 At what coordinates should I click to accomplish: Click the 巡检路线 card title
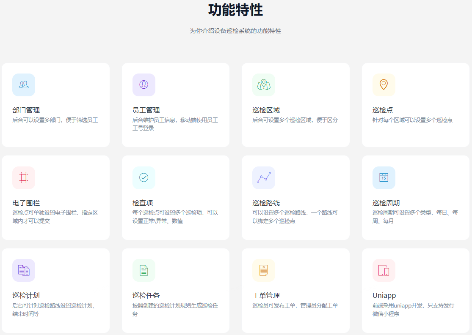(x=266, y=203)
